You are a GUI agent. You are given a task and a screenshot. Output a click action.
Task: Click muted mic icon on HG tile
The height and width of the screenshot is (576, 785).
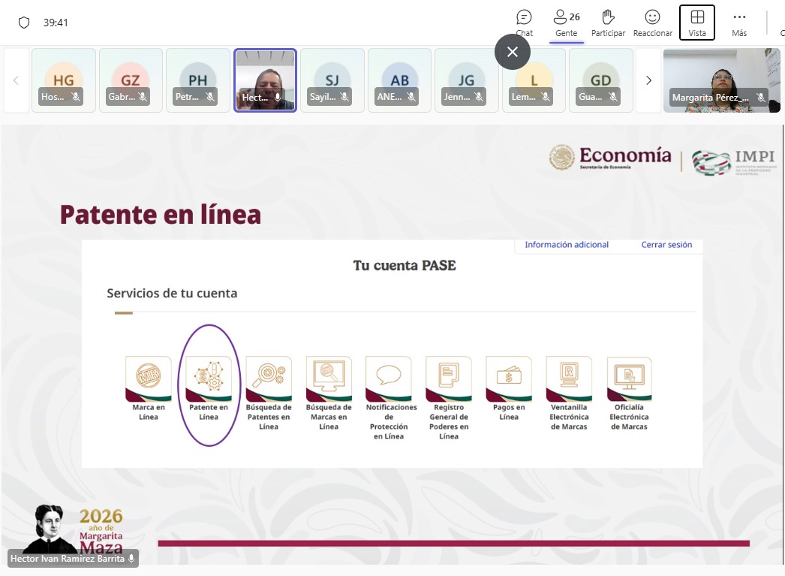76,97
